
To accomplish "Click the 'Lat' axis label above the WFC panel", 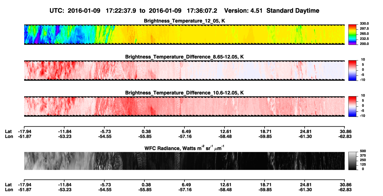I will pos(8,131).
